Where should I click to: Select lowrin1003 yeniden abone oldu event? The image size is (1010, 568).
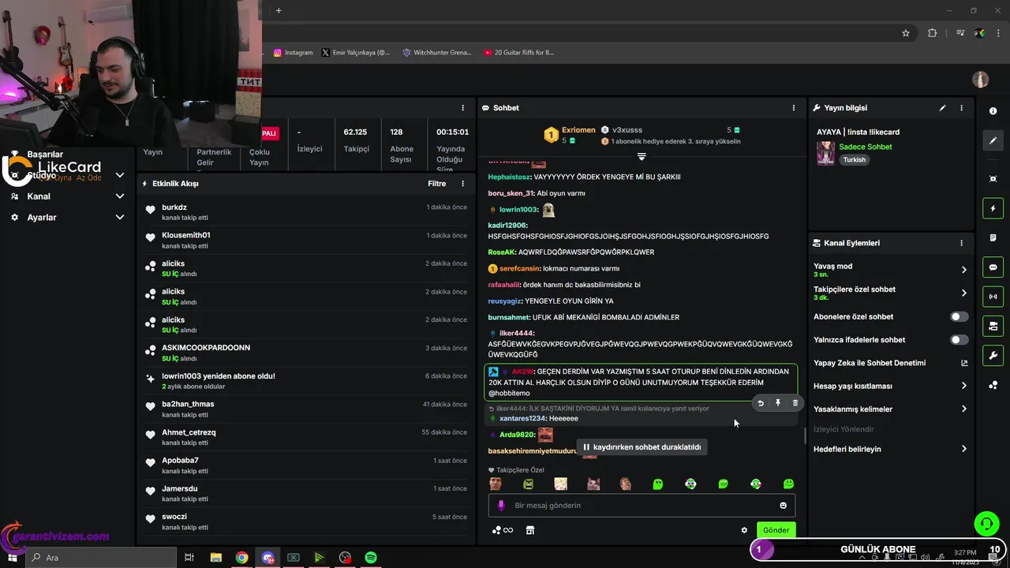[306, 381]
